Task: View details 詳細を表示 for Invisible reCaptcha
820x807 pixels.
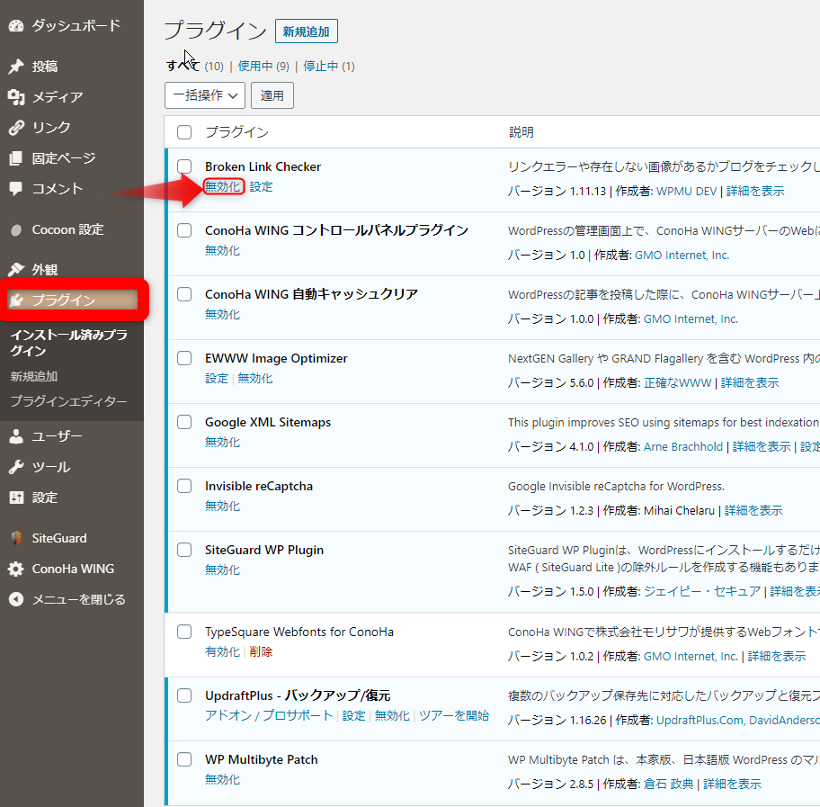Action: tap(753, 510)
